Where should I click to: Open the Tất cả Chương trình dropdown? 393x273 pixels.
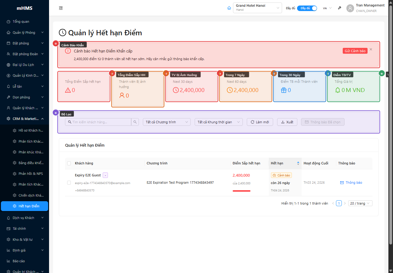[166, 122]
